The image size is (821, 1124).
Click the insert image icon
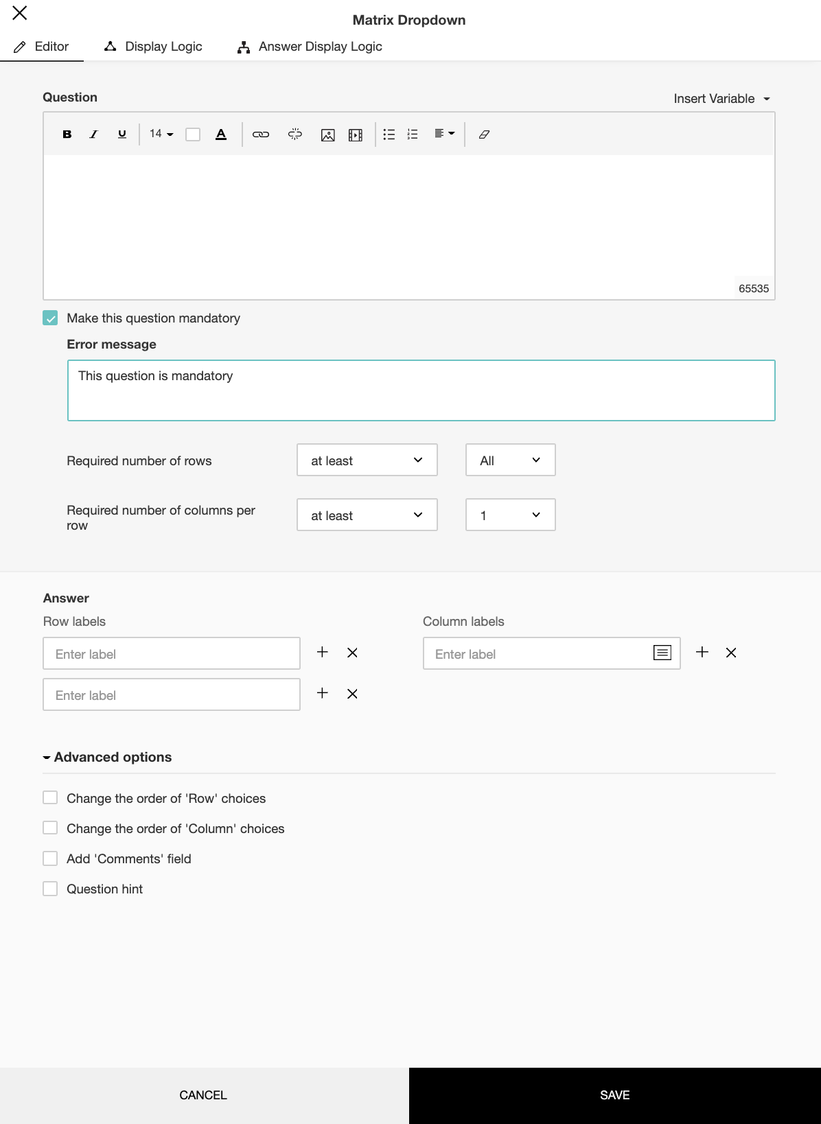coord(328,134)
